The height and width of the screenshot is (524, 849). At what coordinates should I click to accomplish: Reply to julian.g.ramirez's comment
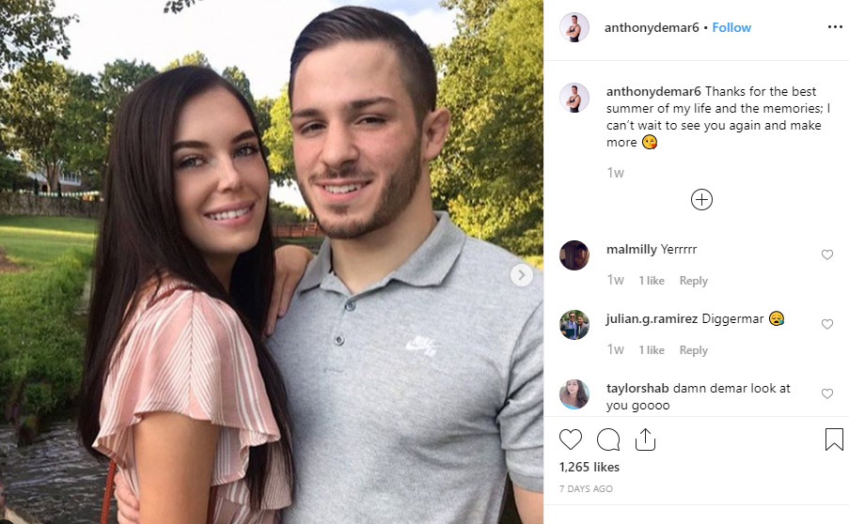[694, 350]
